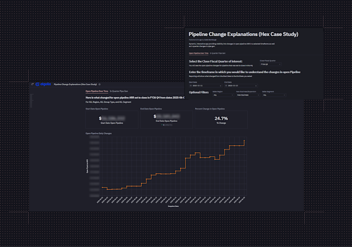Click the Start Date Open Pipeline metric card
This screenshot has width=352, height=247.
pos(112,119)
